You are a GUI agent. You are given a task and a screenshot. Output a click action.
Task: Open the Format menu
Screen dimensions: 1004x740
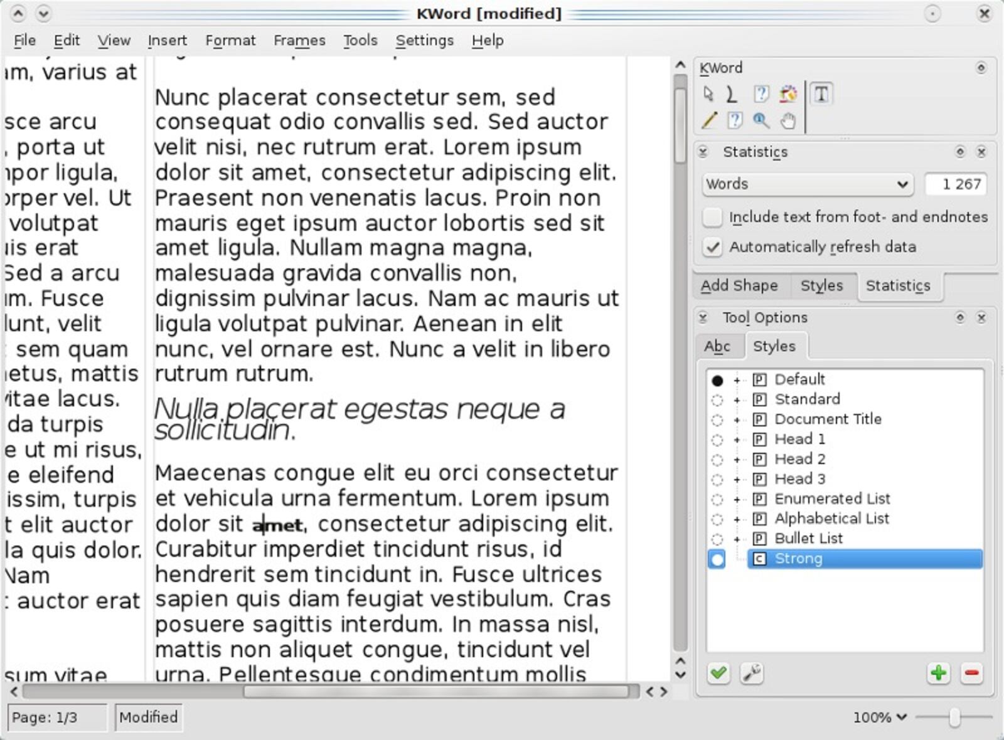230,40
